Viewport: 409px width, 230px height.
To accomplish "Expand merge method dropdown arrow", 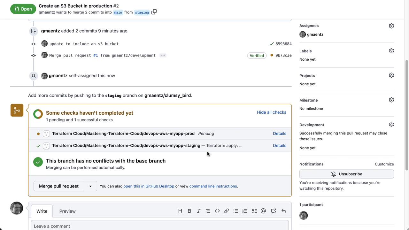I will click(90, 186).
